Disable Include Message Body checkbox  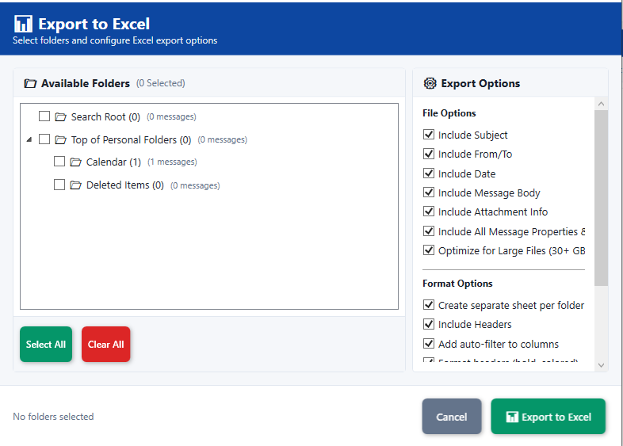(429, 193)
